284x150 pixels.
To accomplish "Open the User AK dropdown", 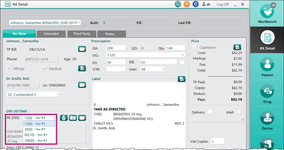I will point(163,69).
